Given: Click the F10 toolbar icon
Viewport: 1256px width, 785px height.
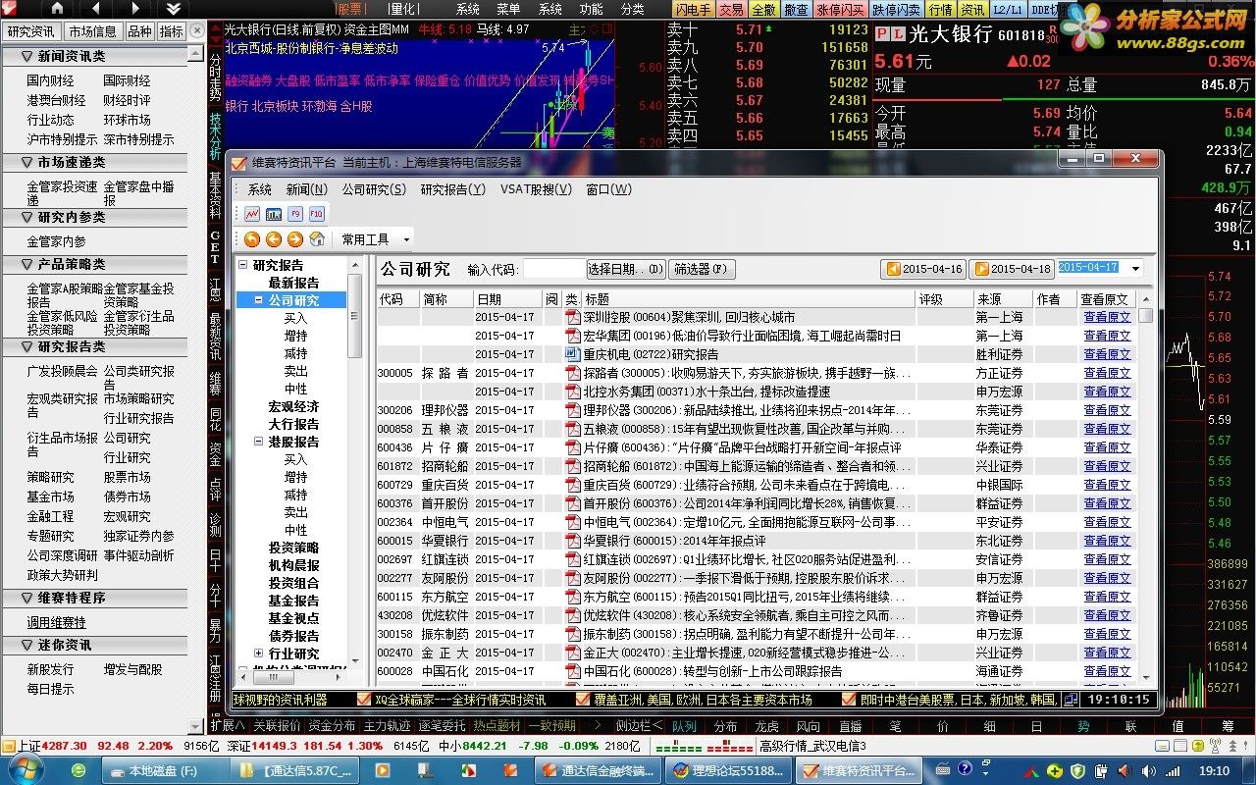Looking at the screenshot, I should pos(316,213).
